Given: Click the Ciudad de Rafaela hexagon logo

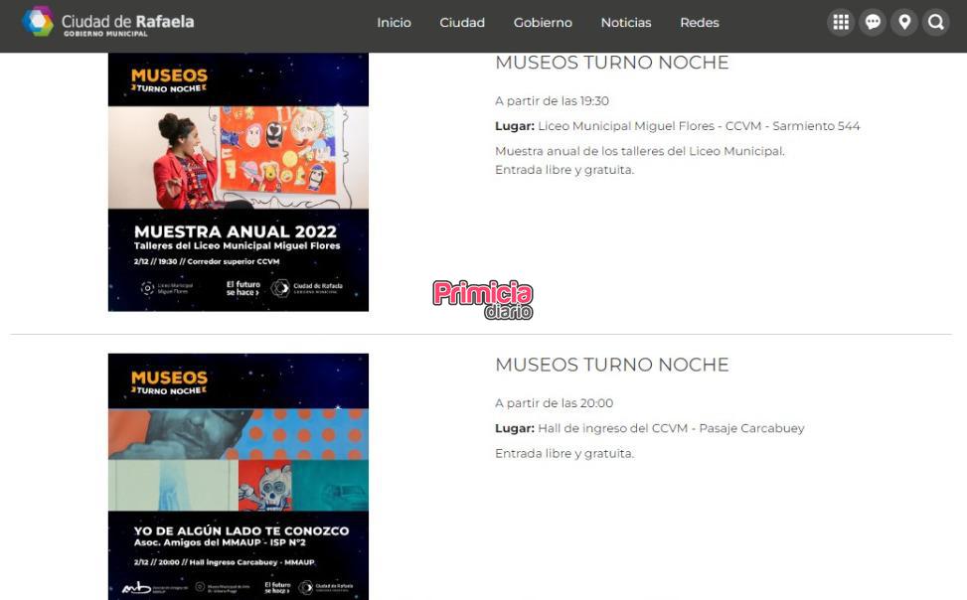Looking at the screenshot, I should pos(38,22).
